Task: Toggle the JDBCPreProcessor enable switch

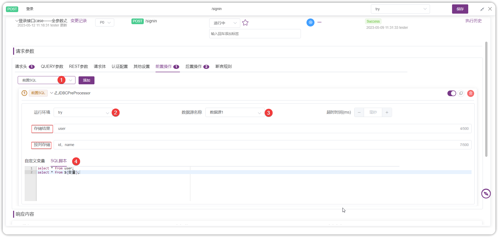Action: (452, 93)
